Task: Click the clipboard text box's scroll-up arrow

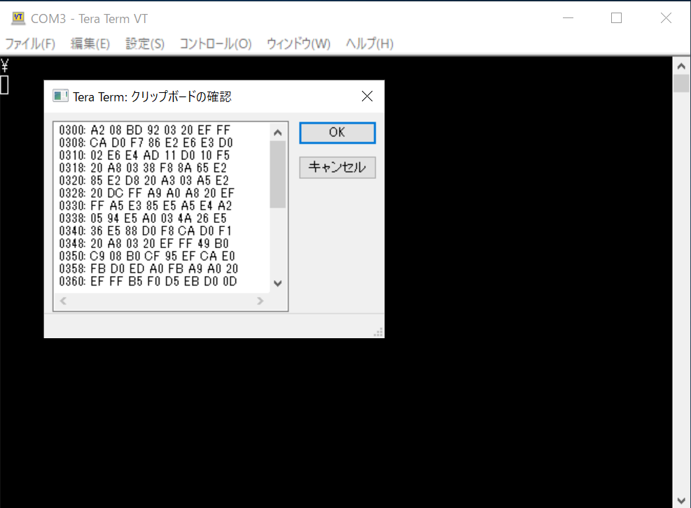Action: (277, 132)
